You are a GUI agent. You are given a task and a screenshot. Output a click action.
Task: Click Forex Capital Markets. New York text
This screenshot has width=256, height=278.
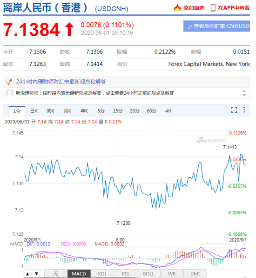click(x=209, y=64)
